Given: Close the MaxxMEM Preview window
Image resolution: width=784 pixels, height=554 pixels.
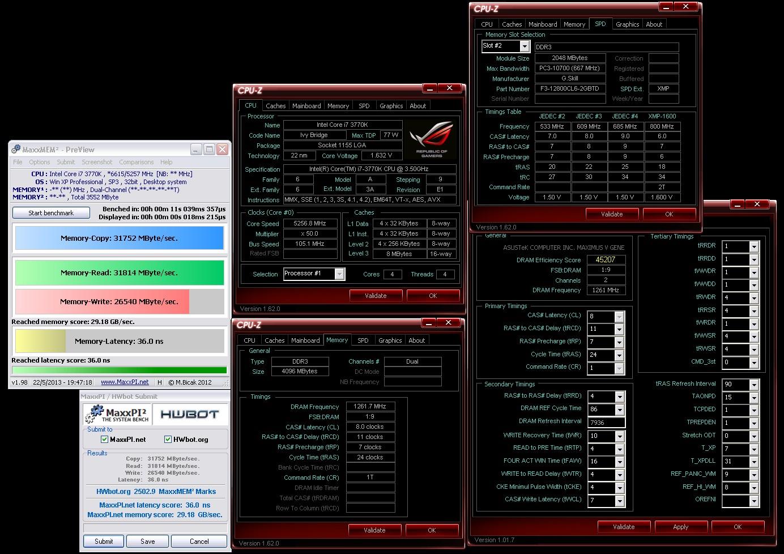Looking at the screenshot, I should (222, 149).
